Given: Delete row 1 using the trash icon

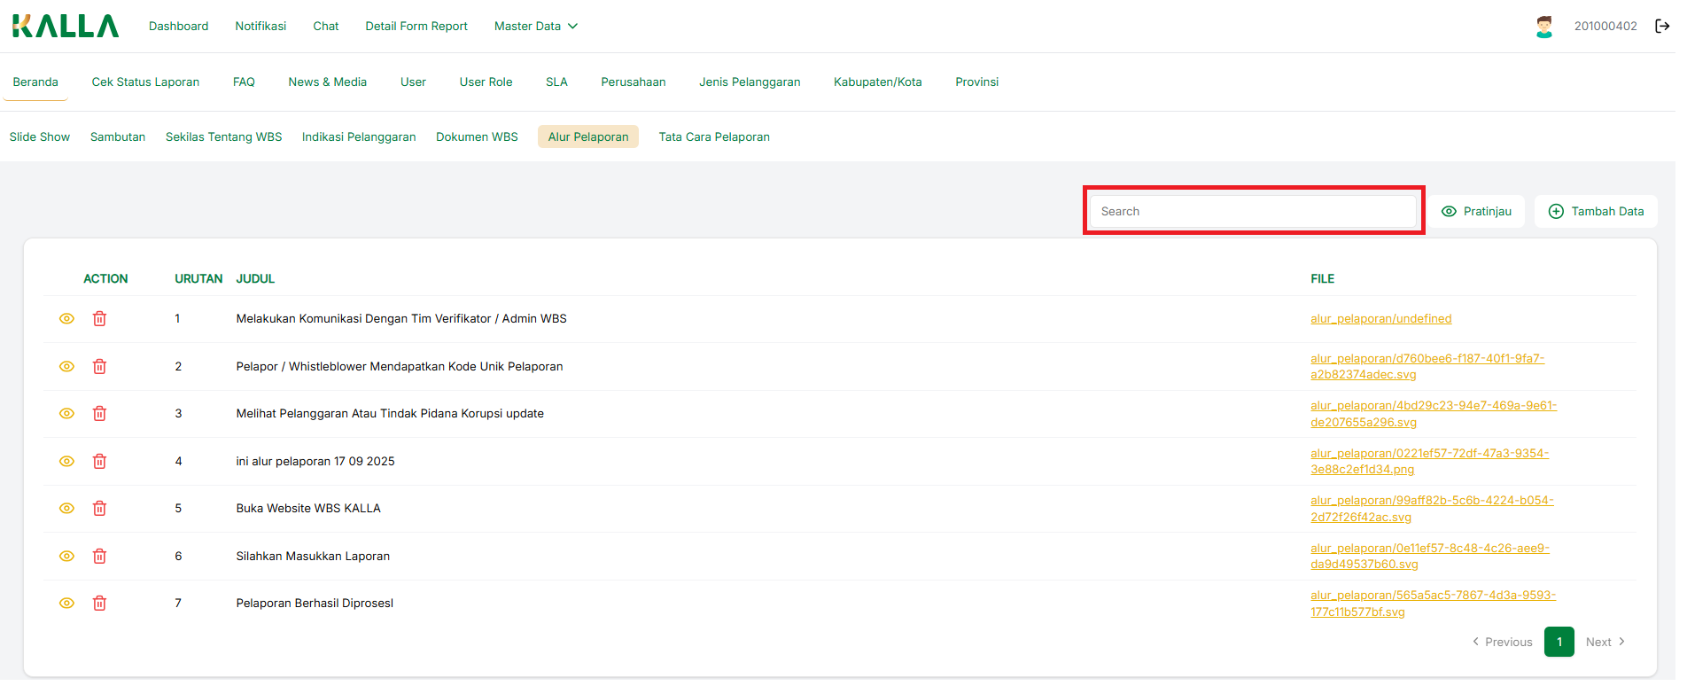Looking at the screenshot, I should coord(99,319).
